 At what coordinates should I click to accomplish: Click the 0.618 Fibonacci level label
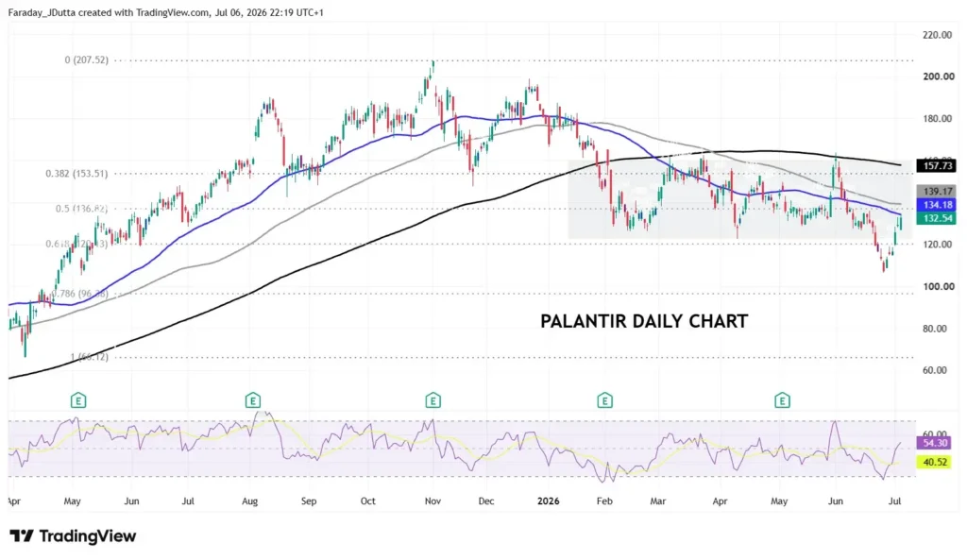76,245
